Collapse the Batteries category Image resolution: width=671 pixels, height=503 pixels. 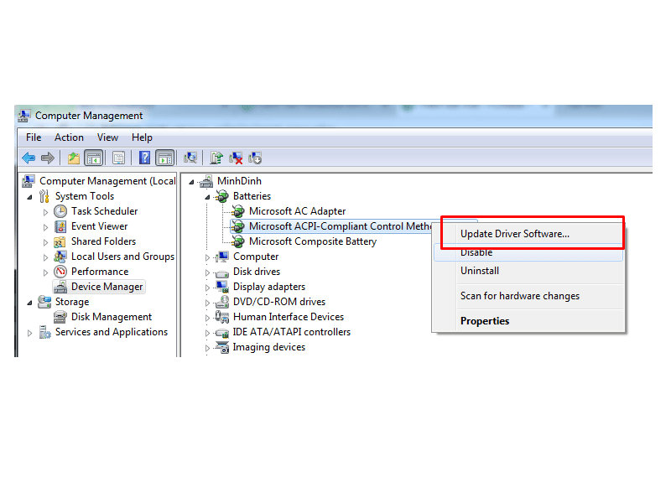[207, 197]
